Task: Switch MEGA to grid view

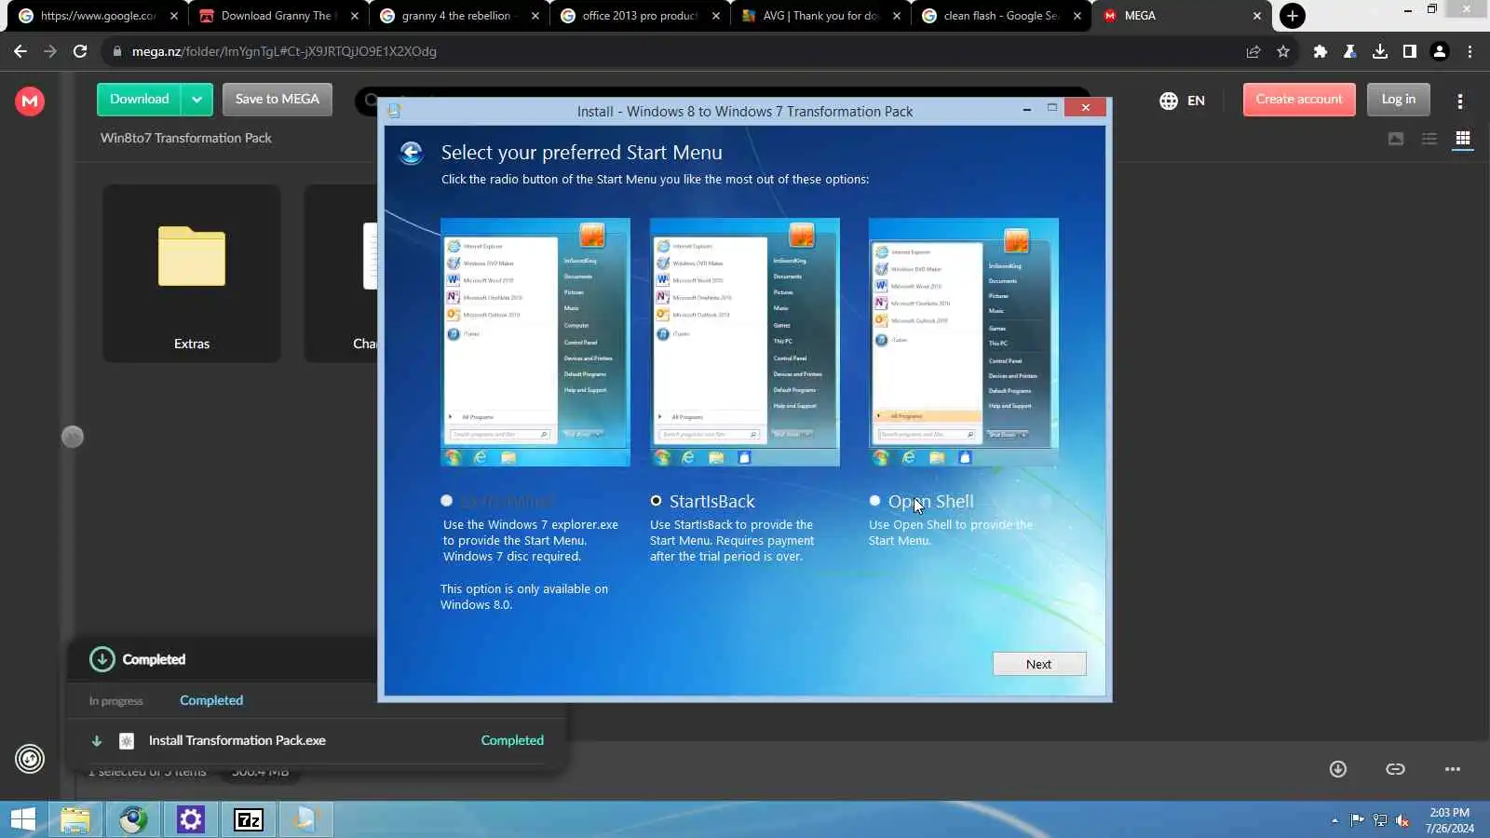Action: (x=1463, y=138)
